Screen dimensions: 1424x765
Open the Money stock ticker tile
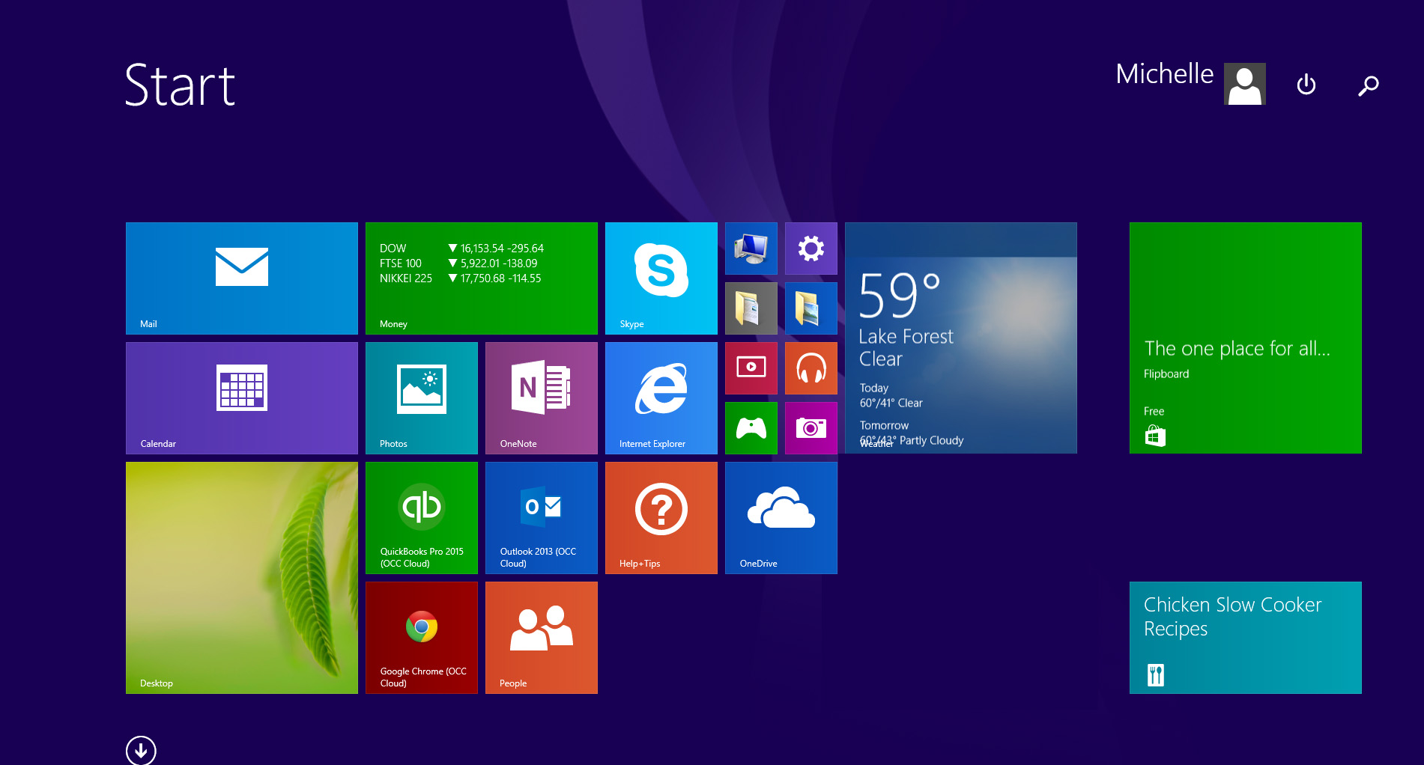pos(481,278)
